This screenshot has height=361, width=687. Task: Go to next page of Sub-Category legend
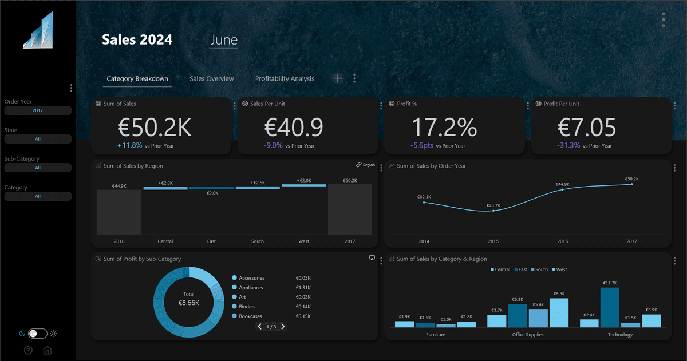pyautogui.click(x=283, y=327)
